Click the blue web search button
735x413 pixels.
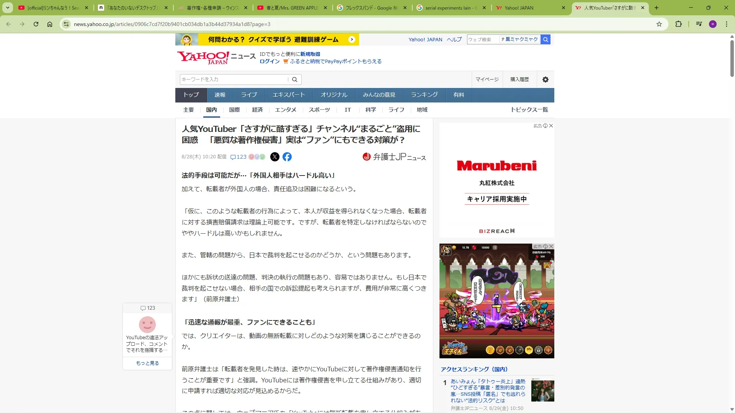tap(546, 39)
